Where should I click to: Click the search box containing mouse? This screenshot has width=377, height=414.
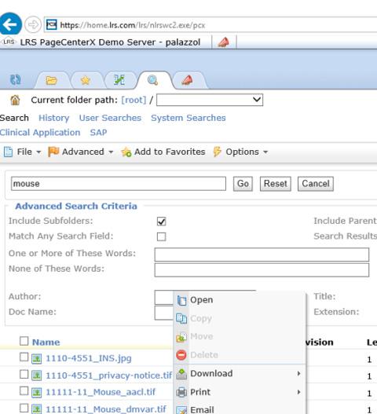tap(119, 184)
